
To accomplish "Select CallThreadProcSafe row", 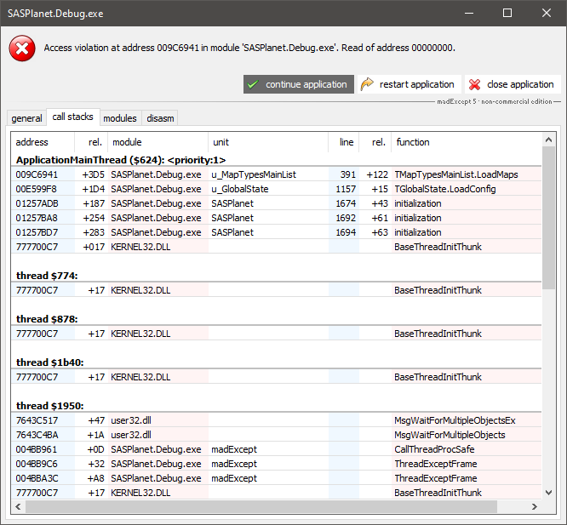I will pos(277,449).
